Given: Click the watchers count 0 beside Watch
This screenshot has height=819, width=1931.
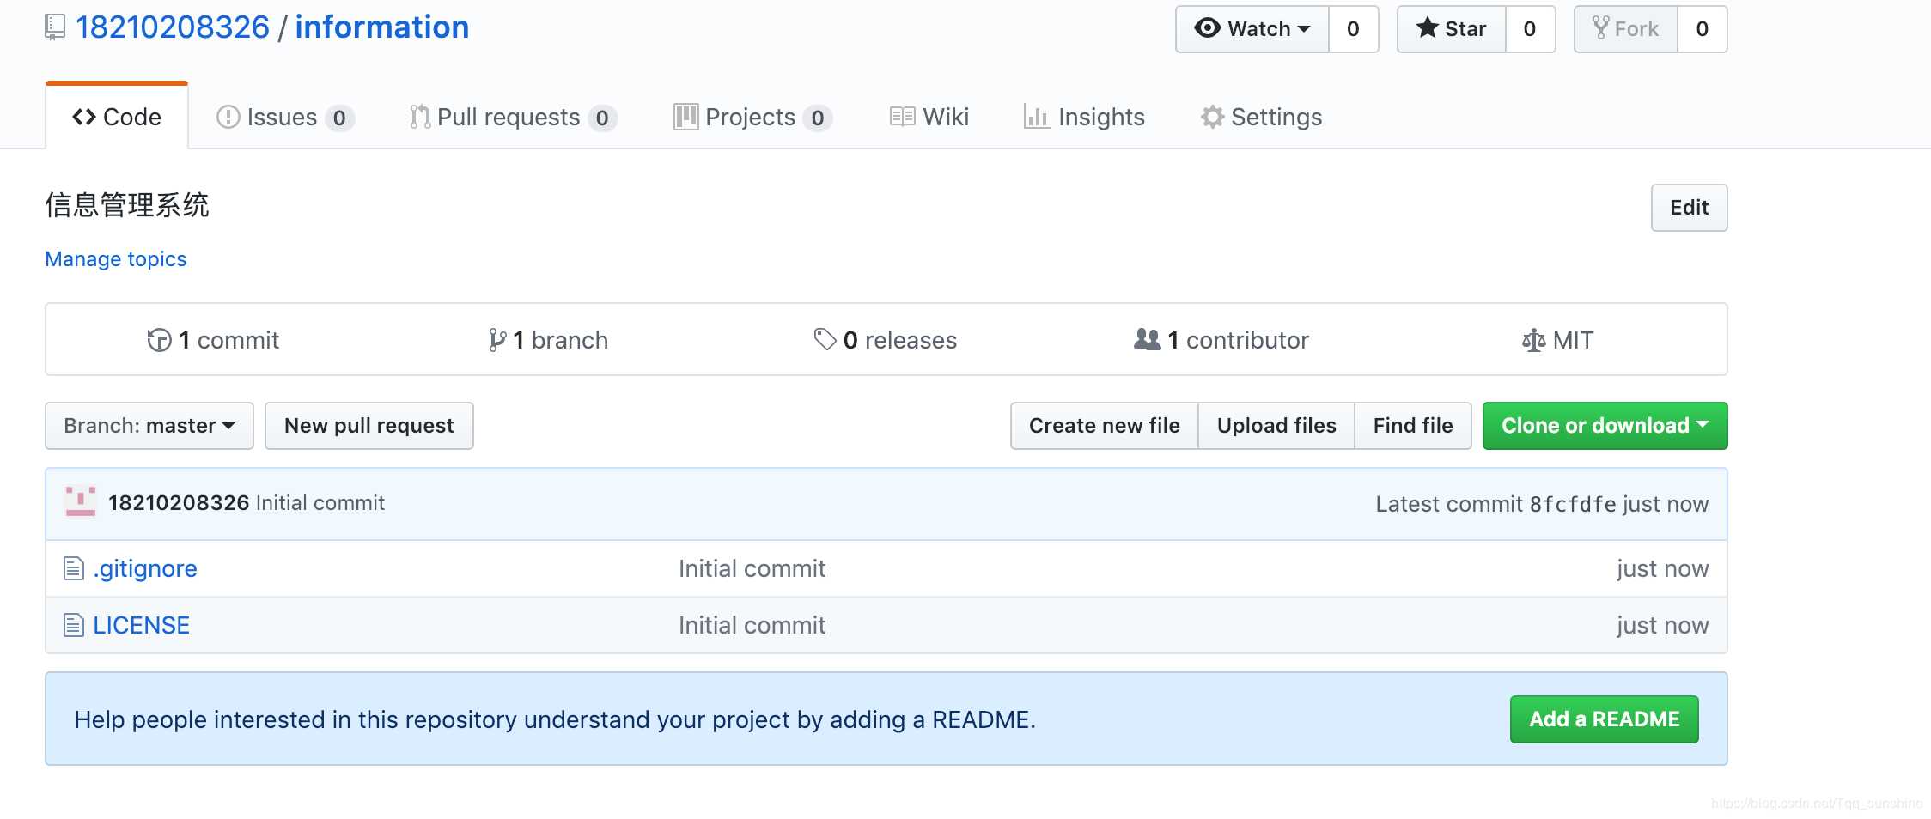Looking at the screenshot, I should click(x=1354, y=29).
